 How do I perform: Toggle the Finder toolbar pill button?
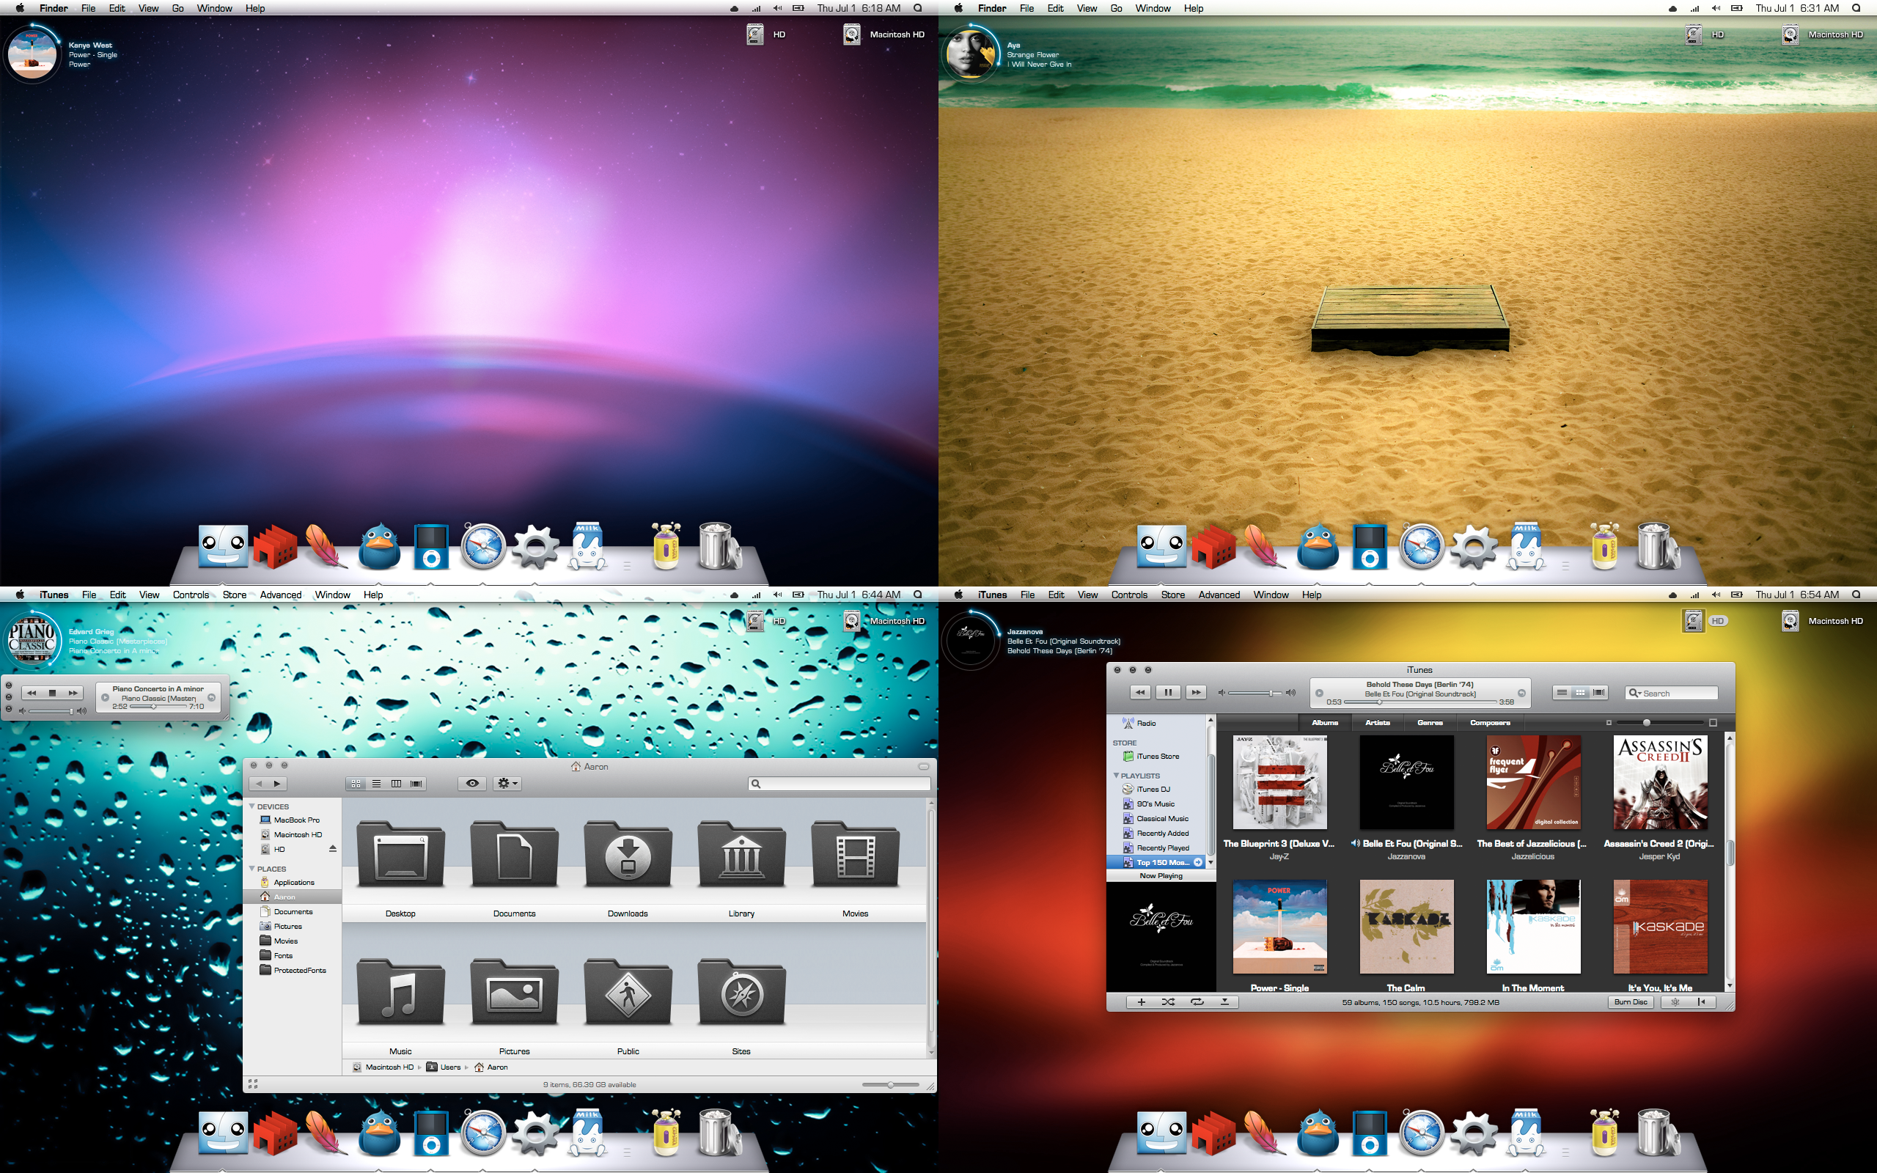(x=924, y=767)
